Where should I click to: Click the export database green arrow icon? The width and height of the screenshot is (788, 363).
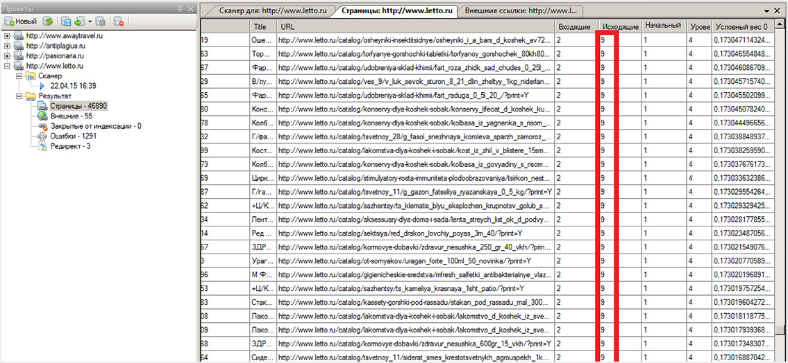(79, 21)
